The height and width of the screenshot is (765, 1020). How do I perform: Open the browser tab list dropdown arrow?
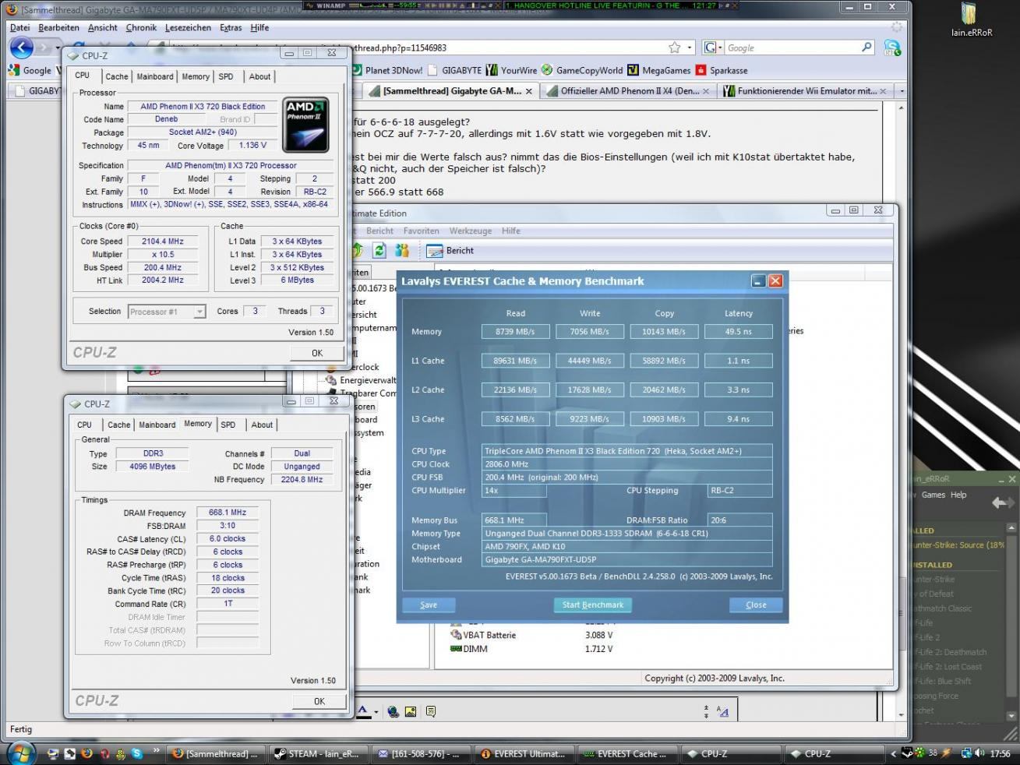(x=902, y=91)
